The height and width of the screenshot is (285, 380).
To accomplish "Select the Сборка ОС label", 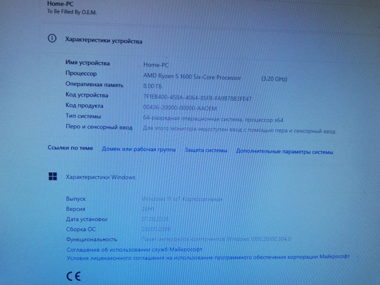I will [81, 229].
